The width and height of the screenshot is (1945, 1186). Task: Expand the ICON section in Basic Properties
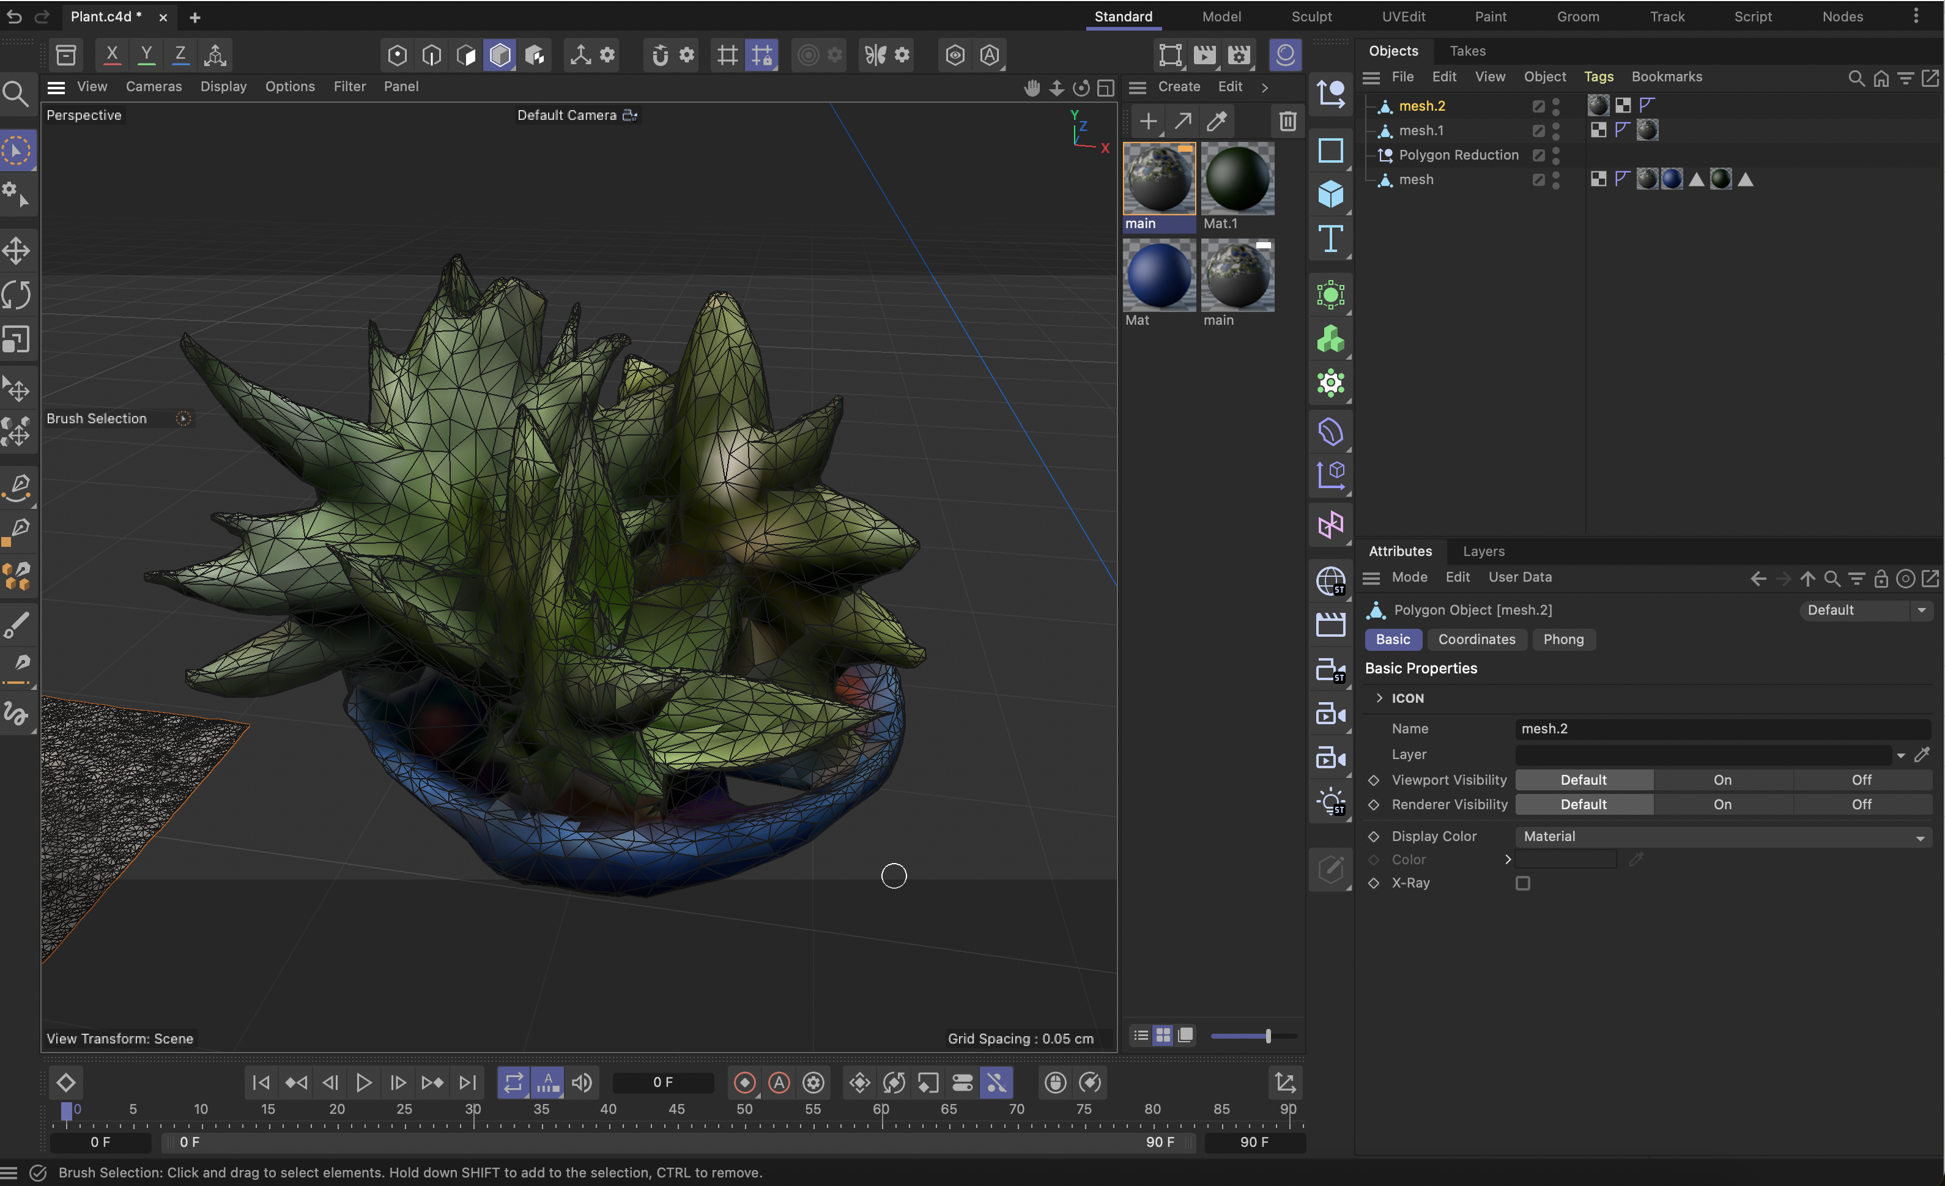pyautogui.click(x=1380, y=698)
